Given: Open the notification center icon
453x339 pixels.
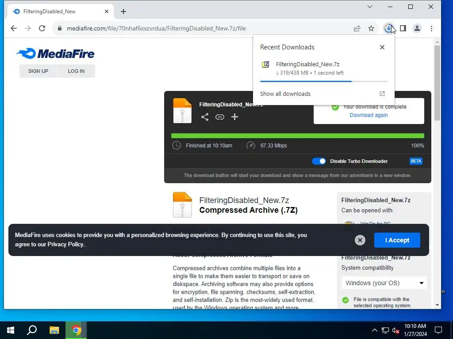Looking at the screenshot, I should tap(438, 330).
